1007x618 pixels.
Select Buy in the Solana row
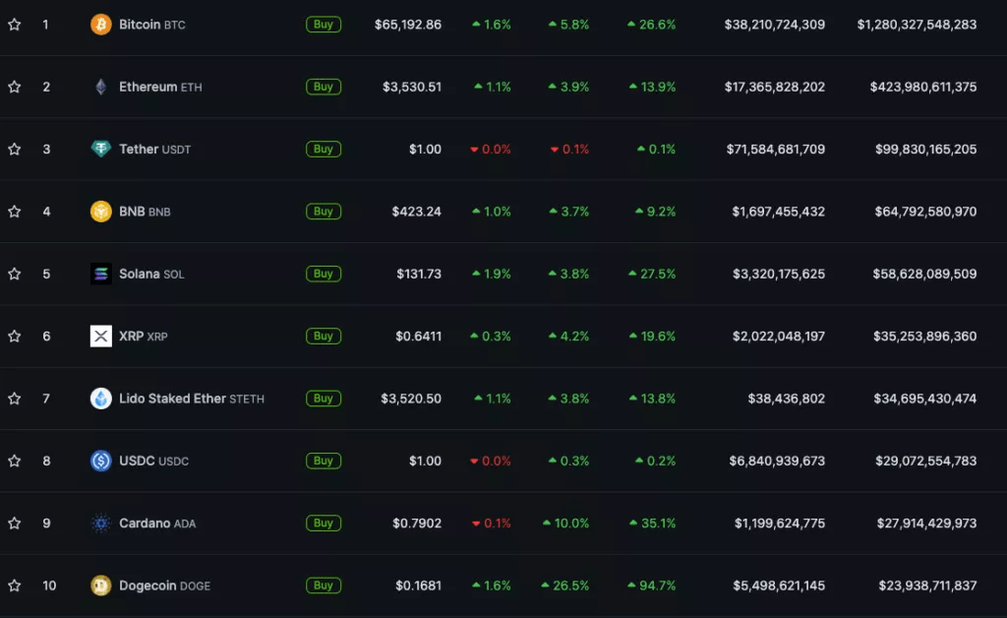(x=323, y=274)
